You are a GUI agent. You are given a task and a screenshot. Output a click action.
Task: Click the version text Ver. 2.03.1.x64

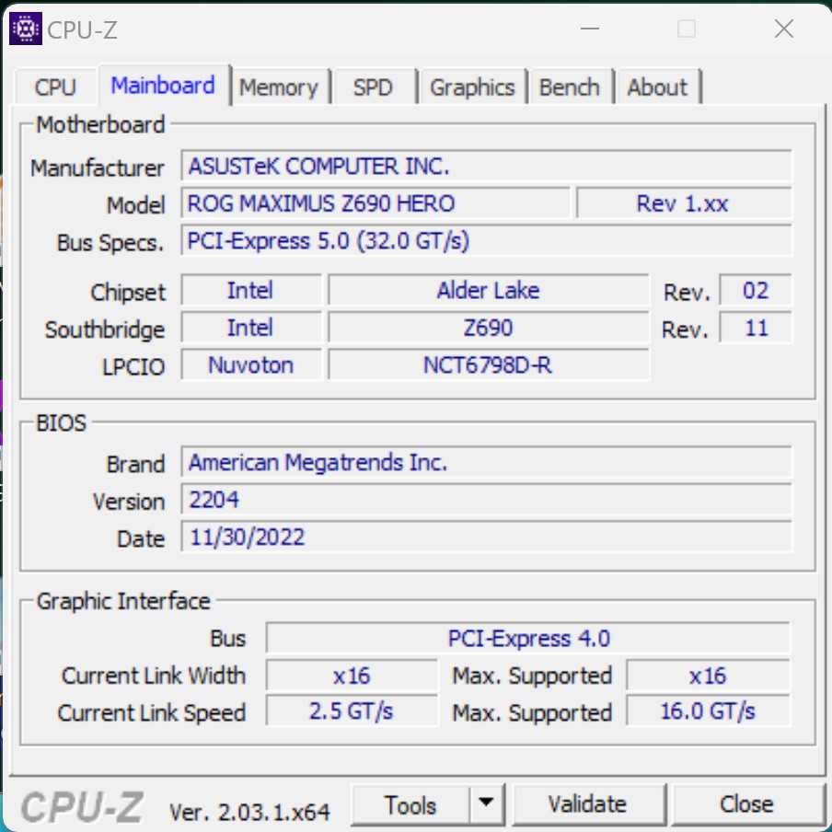point(249,812)
